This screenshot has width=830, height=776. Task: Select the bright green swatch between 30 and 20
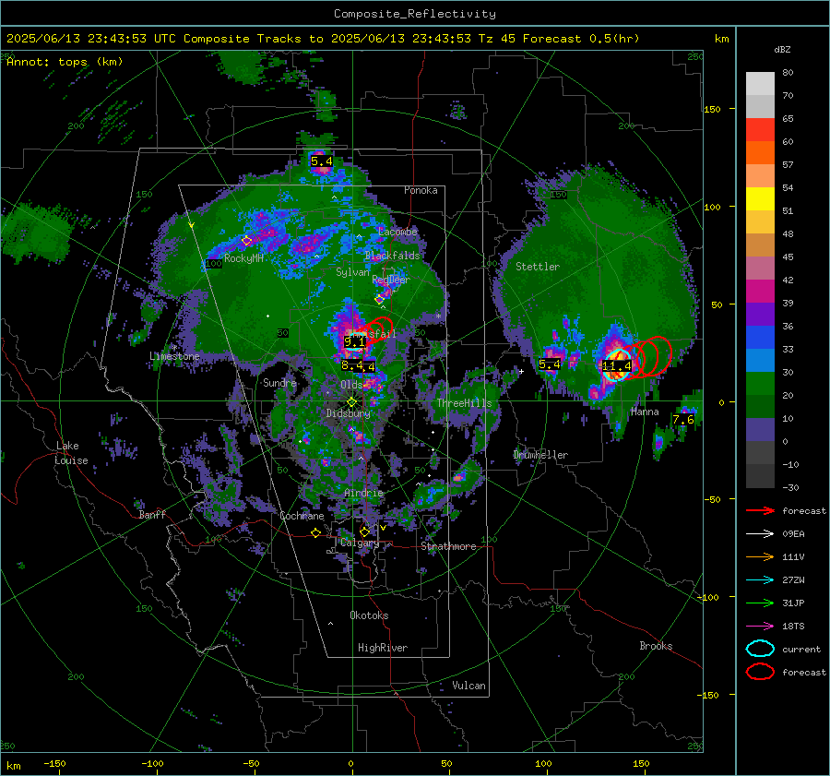760,384
